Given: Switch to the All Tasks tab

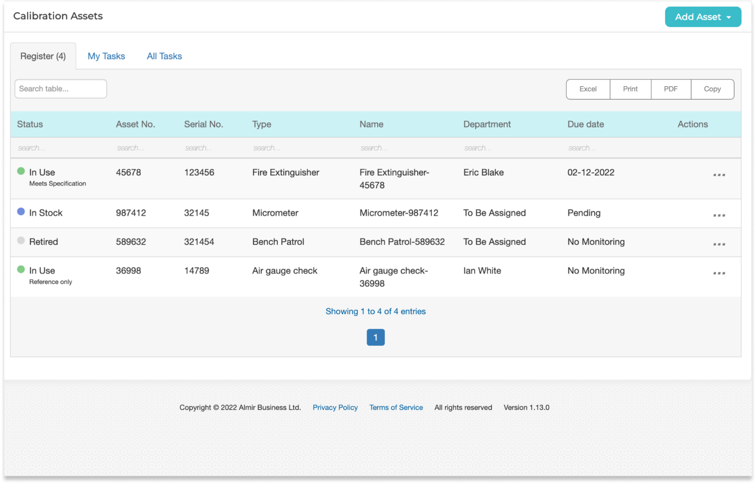Looking at the screenshot, I should tap(164, 56).
